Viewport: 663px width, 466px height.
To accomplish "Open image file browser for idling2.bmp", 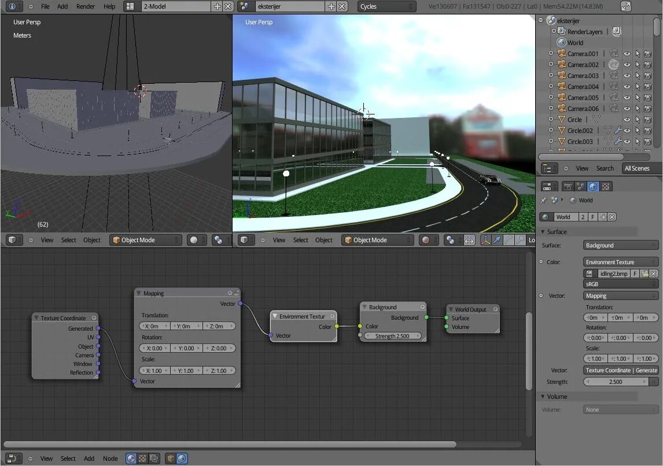I will [x=645, y=274].
